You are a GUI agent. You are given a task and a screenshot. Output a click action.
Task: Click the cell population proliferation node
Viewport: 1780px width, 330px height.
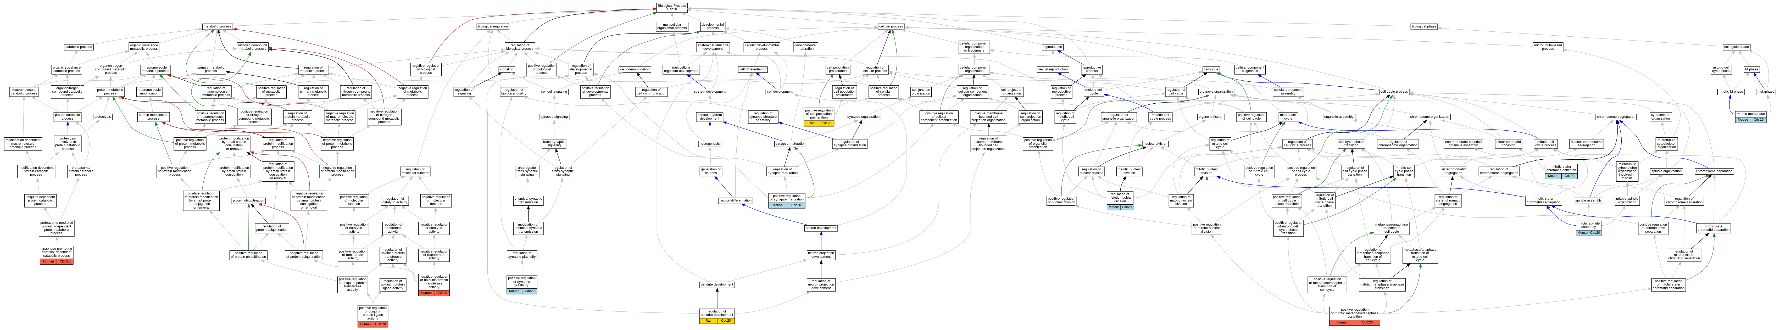[837, 69]
